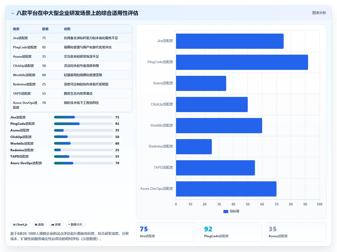Click the table value 25
337x252 pixels.
pos(44,84)
